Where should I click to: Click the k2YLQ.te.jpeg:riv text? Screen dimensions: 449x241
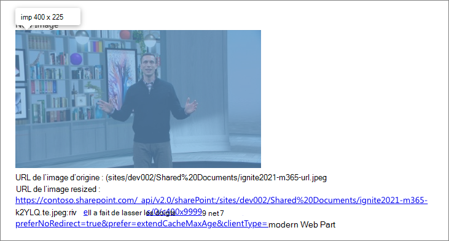click(x=46, y=213)
